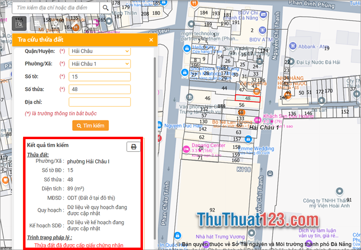This screenshot has height=250, width=361.
Task: Click parcel 56 on the map
Action: click(242, 105)
